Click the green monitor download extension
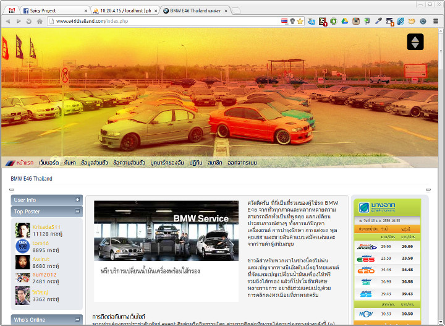The width and height of the screenshot is (445, 326). click(x=367, y=21)
